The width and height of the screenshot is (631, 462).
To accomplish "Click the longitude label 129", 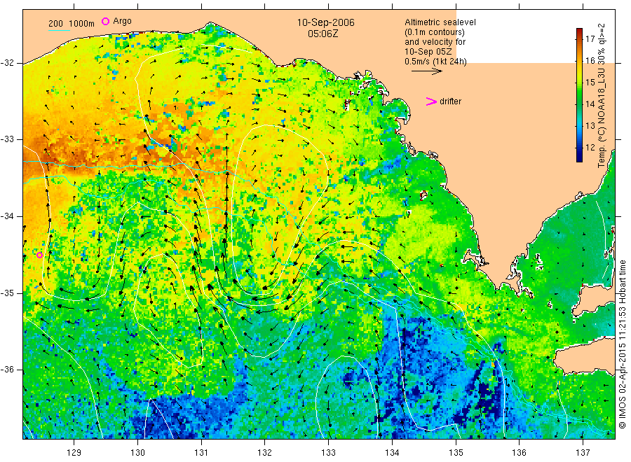I will [74, 453].
